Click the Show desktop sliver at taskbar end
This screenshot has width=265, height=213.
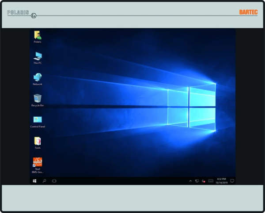[235, 181]
